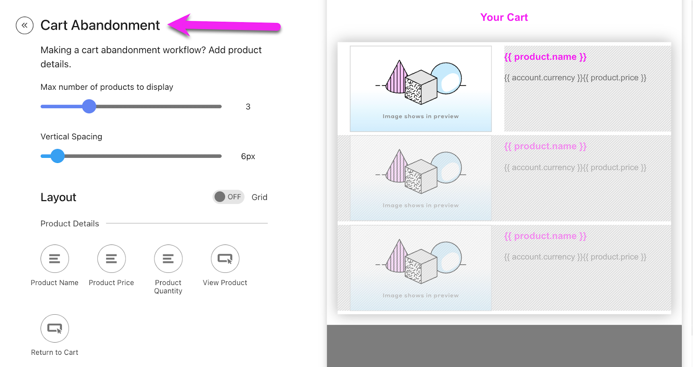698x367 pixels.
Task: Click the Product Details section label
Action: [x=70, y=224]
